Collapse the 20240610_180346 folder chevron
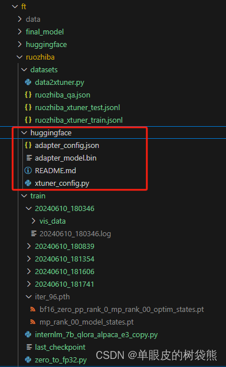 (29, 209)
